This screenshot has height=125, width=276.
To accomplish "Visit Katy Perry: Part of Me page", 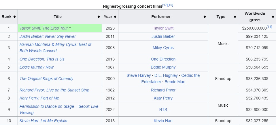I will [39, 98].
